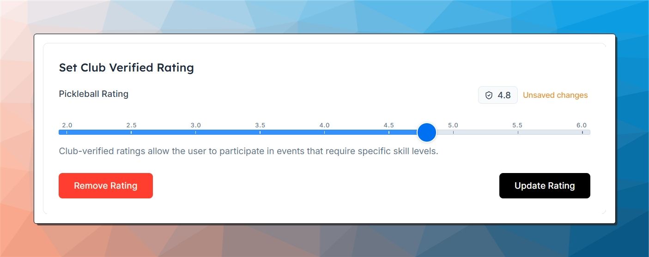Click the club-verified ratings description text
This screenshot has height=257, width=649.
(249, 151)
